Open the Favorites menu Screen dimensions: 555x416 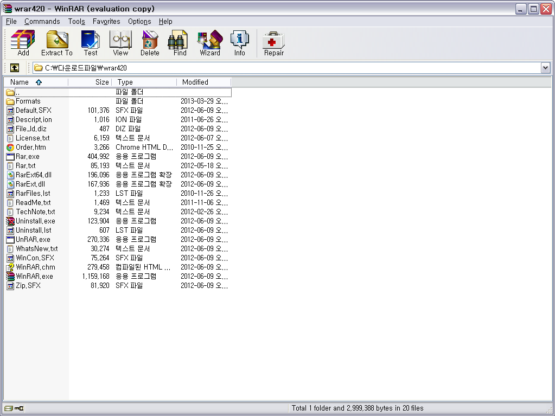click(106, 22)
